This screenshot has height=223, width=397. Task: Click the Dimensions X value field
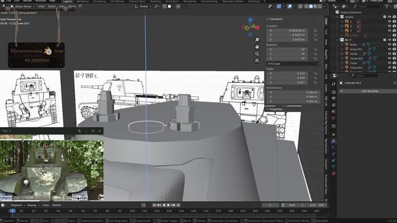(x=293, y=92)
